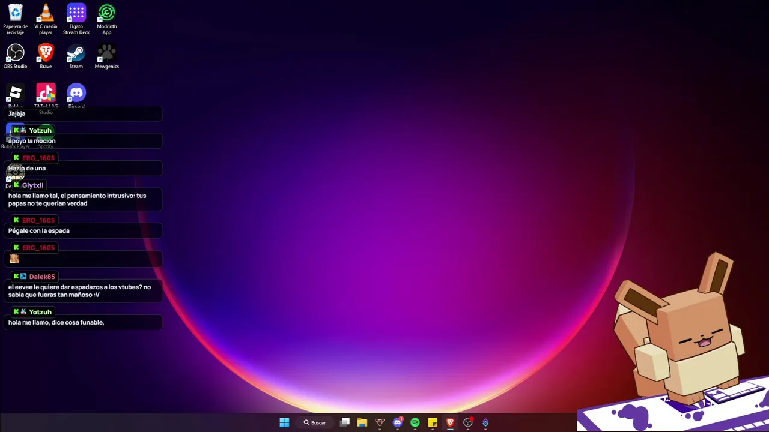Click username Yotzuh above "apoyo la mocion"

(40, 130)
